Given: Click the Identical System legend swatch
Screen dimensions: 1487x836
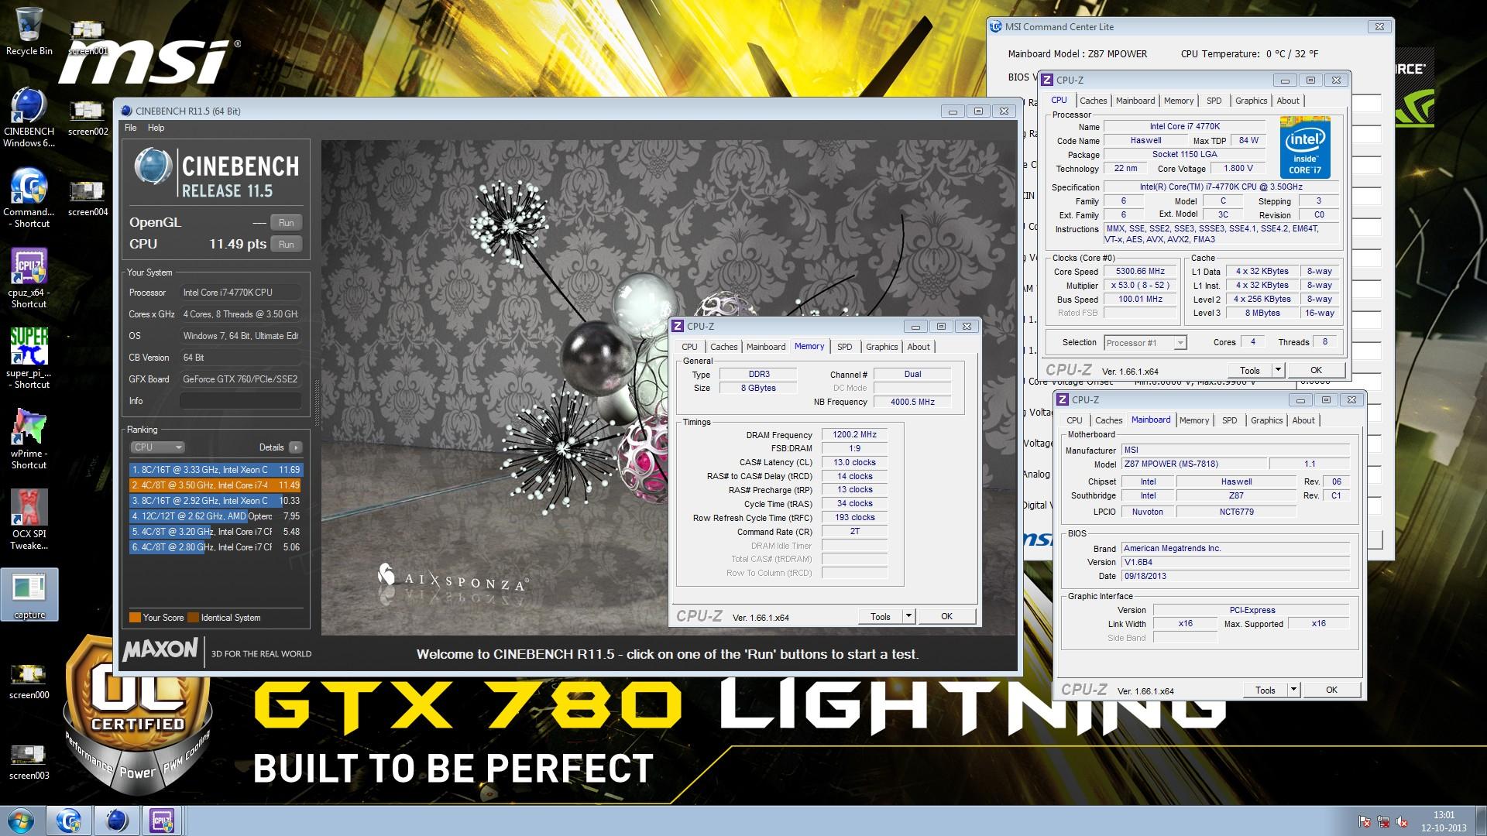Looking at the screenshot, I should coord(193,618).
